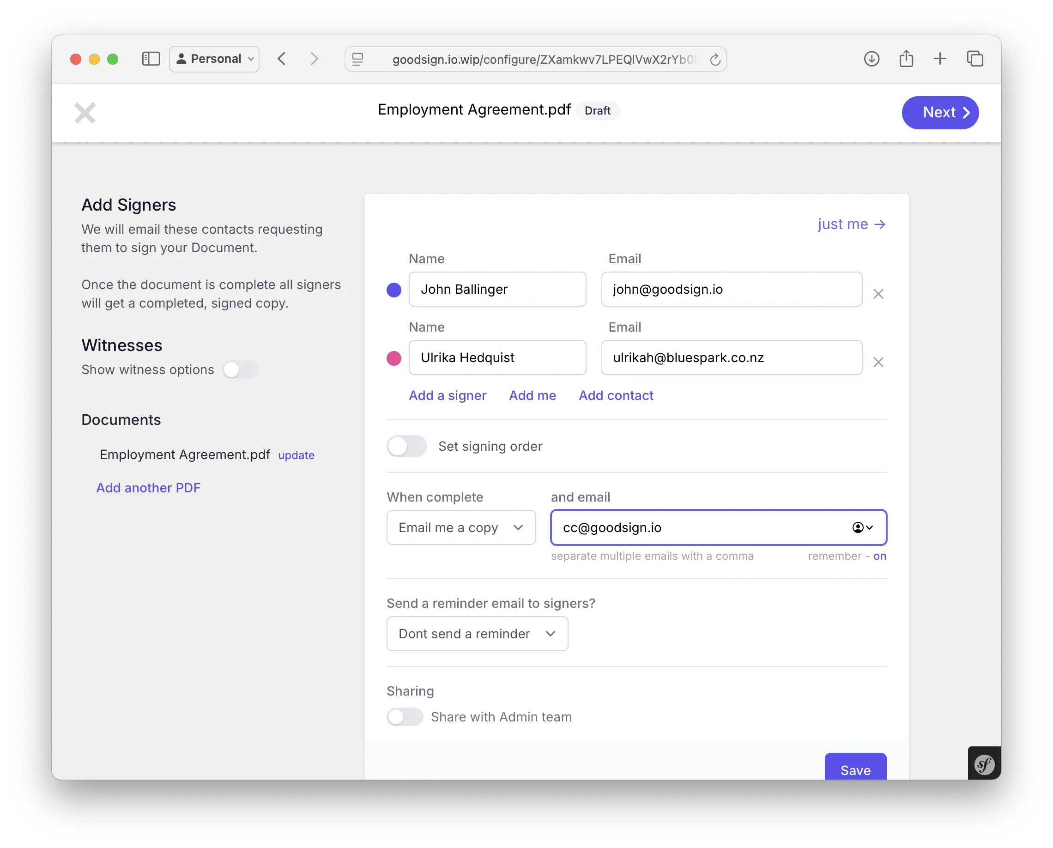This screenshot has width=1053, height=848.
Task: Enable Show witness options
Action: [x=241, y=370]
